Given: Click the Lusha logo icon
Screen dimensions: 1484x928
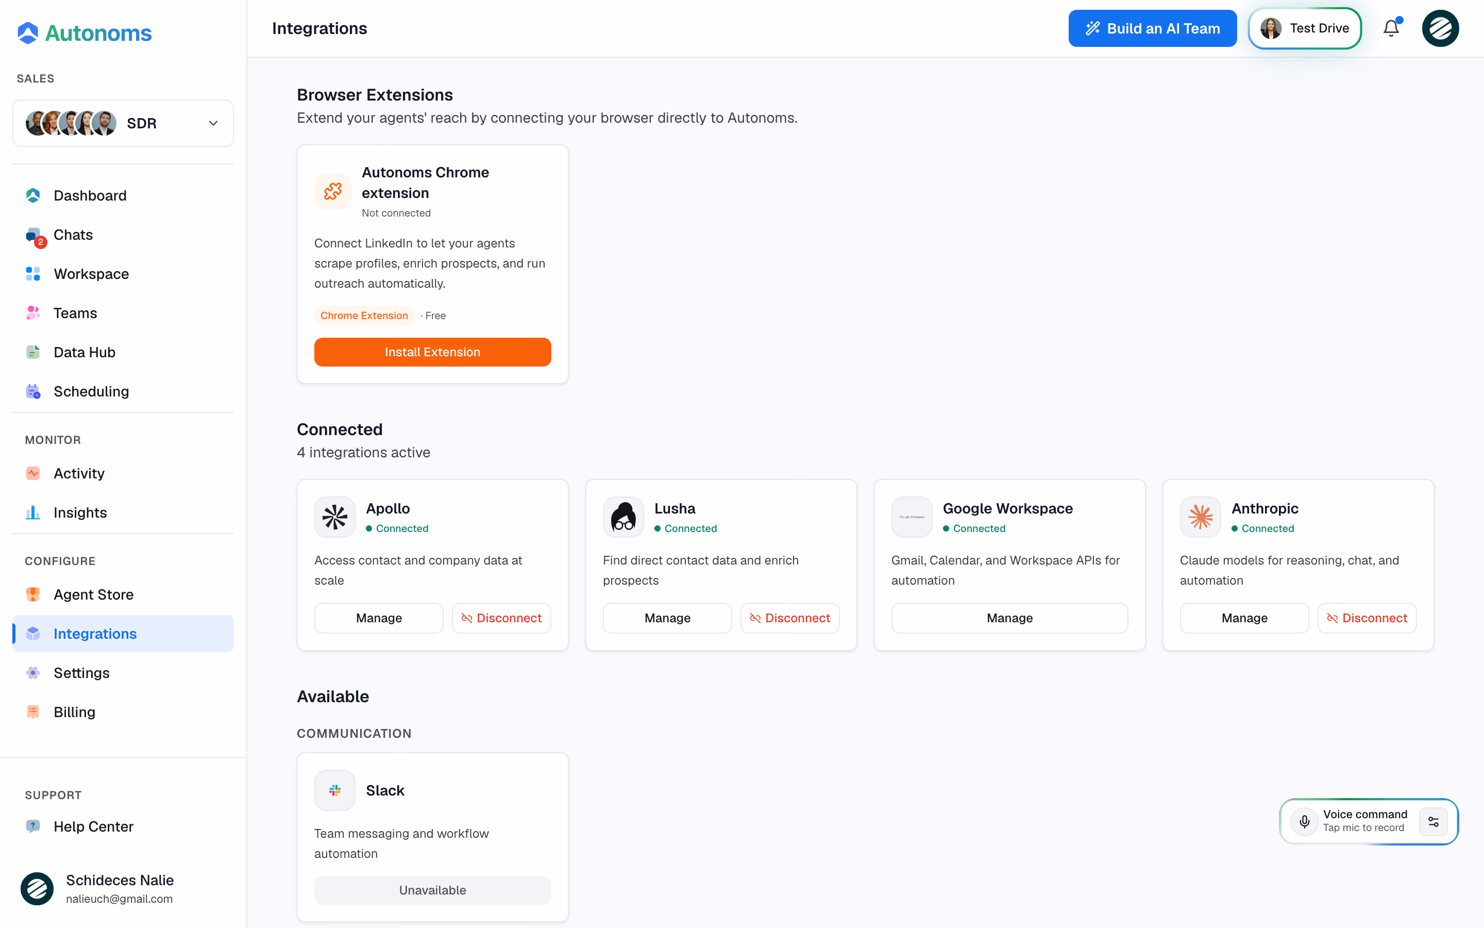Looking at the screenshot, I should [x=623, y=517].
